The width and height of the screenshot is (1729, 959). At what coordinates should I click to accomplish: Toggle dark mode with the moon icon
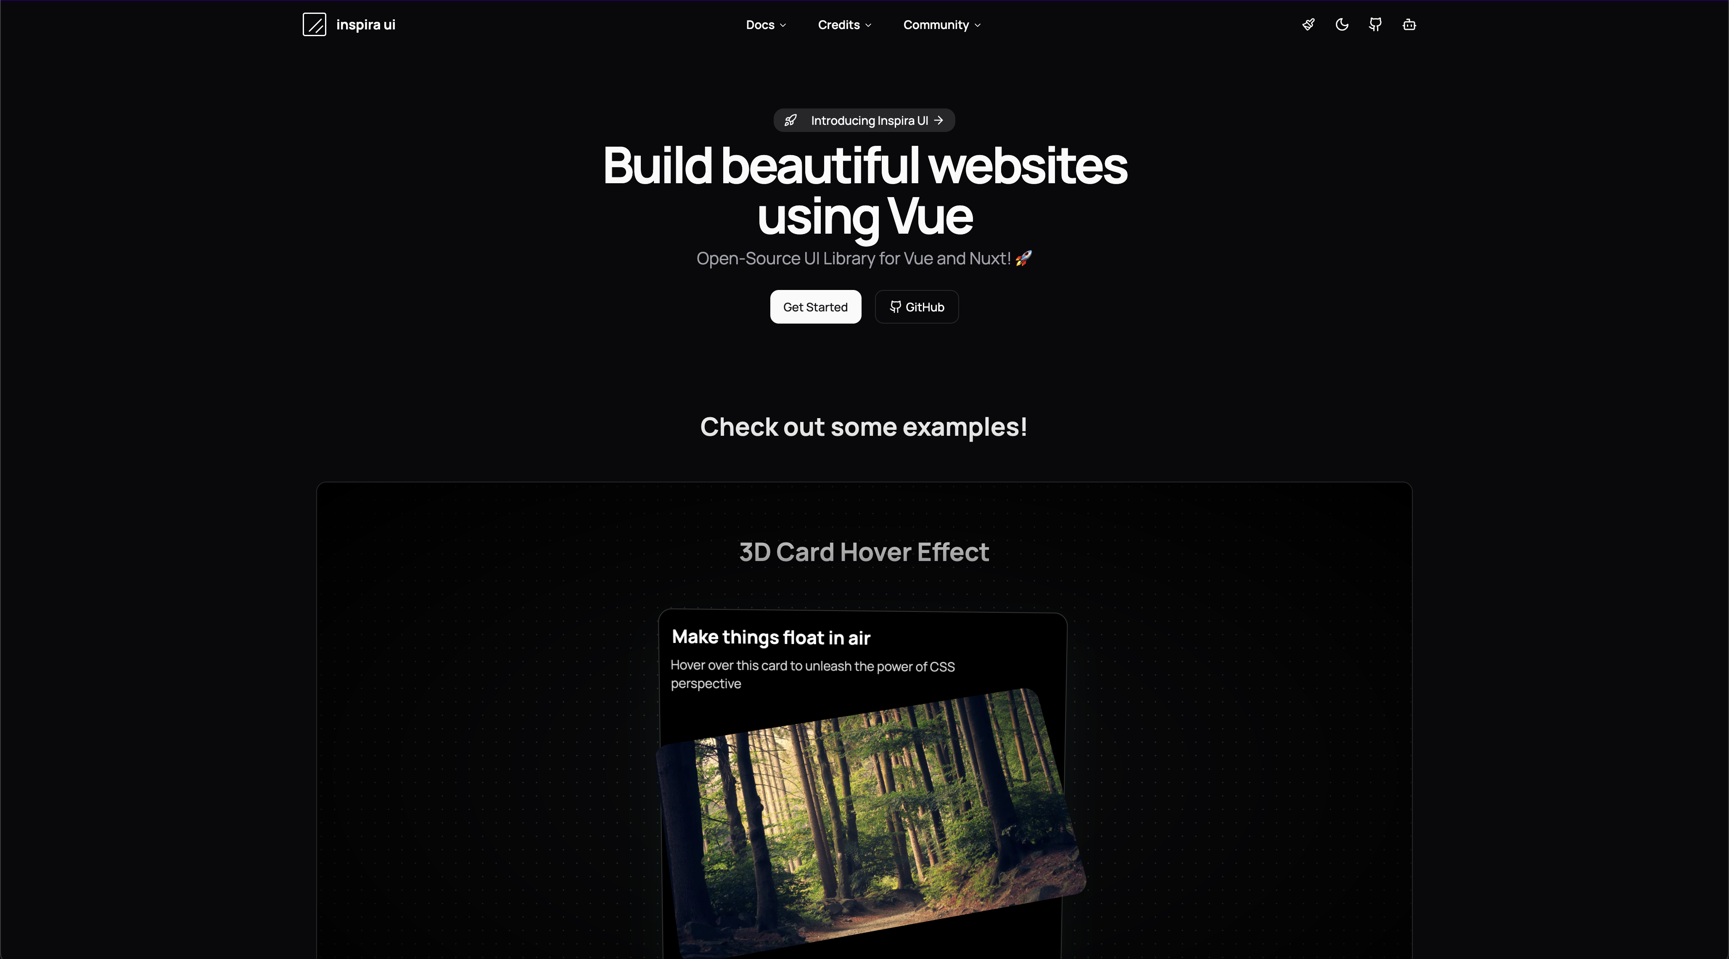(x=1342, y=25)
